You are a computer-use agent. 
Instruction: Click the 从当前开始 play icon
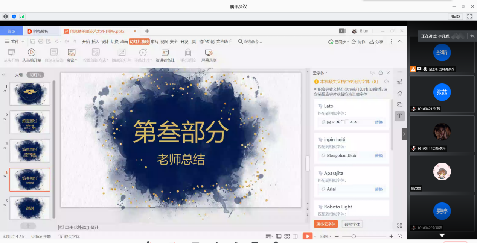(32, 53)
